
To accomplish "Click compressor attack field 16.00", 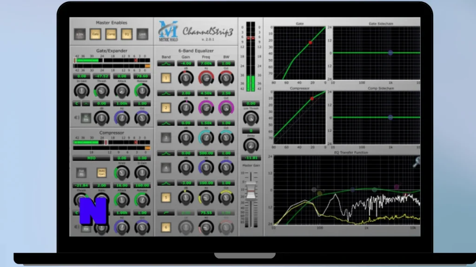I will click(122, 185).
